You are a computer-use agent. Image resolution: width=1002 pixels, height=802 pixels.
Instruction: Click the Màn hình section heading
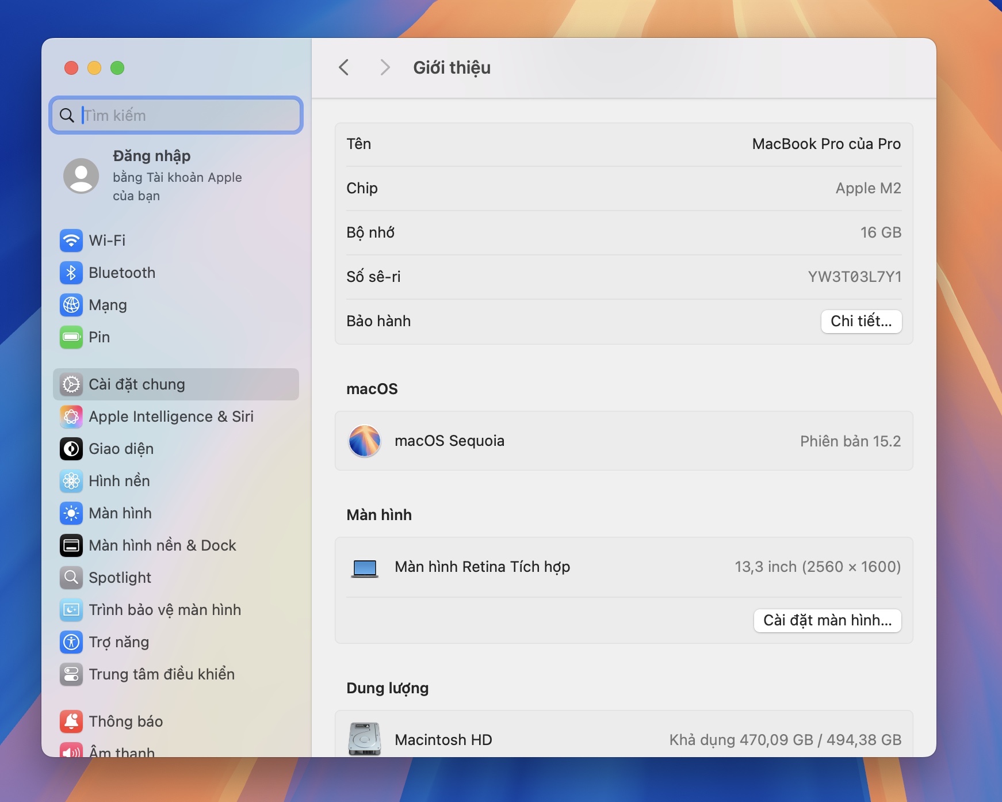click(x=379, y=515)
